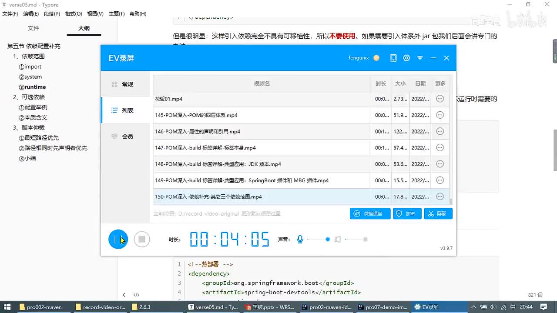Image resolution: width=557 pixels, height=313 pixels.
Task: Open more options for 147-POM深入 video
Action: click(x=440, y=148)
